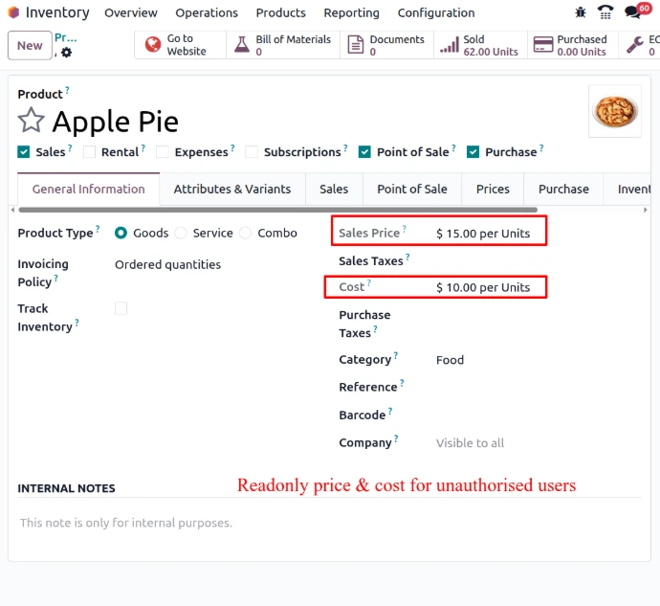Open Bill of Materials flask button
The height and width of the screenshot is (606, 660).
pyautogui.click(x=240, y=45)
